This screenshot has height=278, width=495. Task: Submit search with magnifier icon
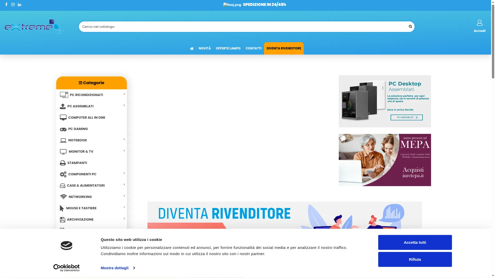click(x=410, y=27)
